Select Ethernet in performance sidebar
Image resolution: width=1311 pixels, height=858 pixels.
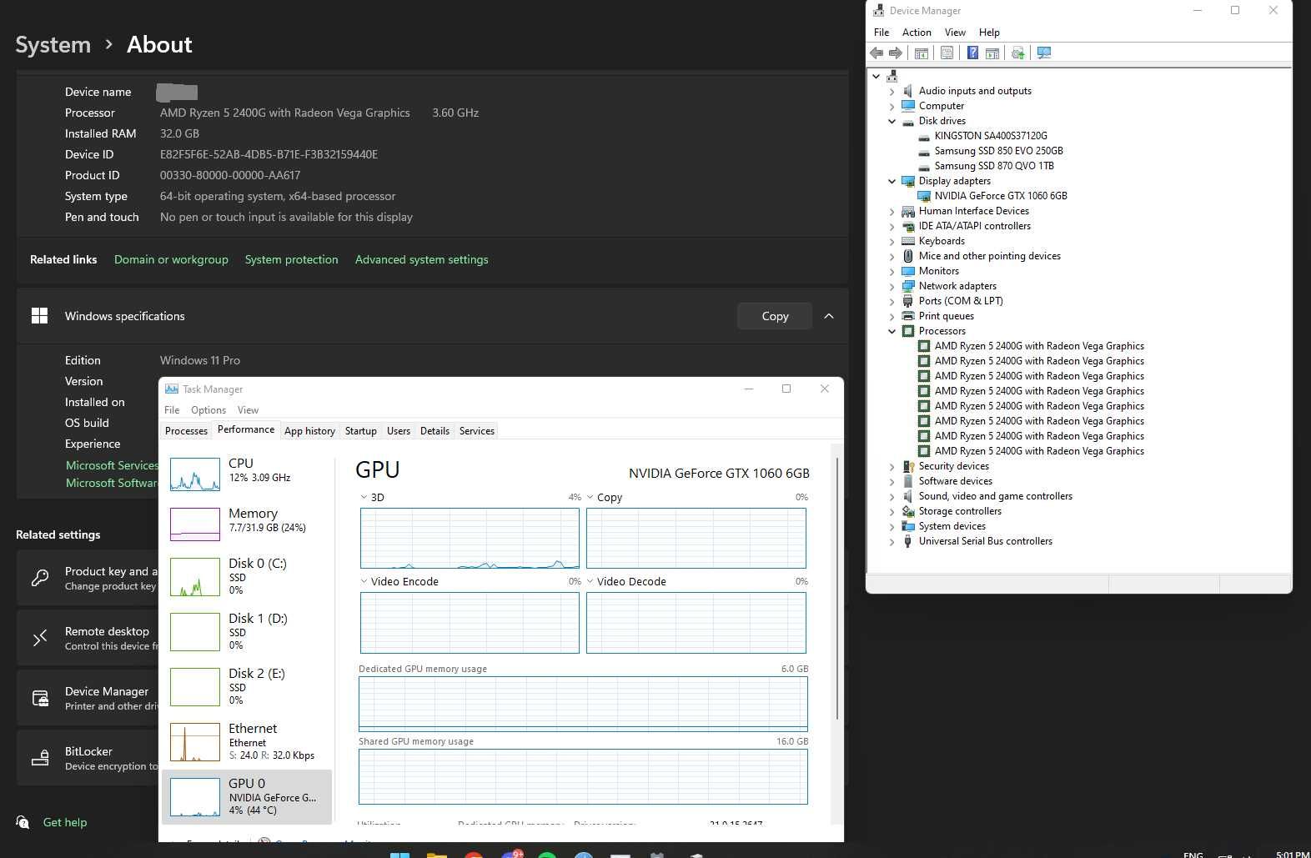pyautogui.click(x=248, y=742)
